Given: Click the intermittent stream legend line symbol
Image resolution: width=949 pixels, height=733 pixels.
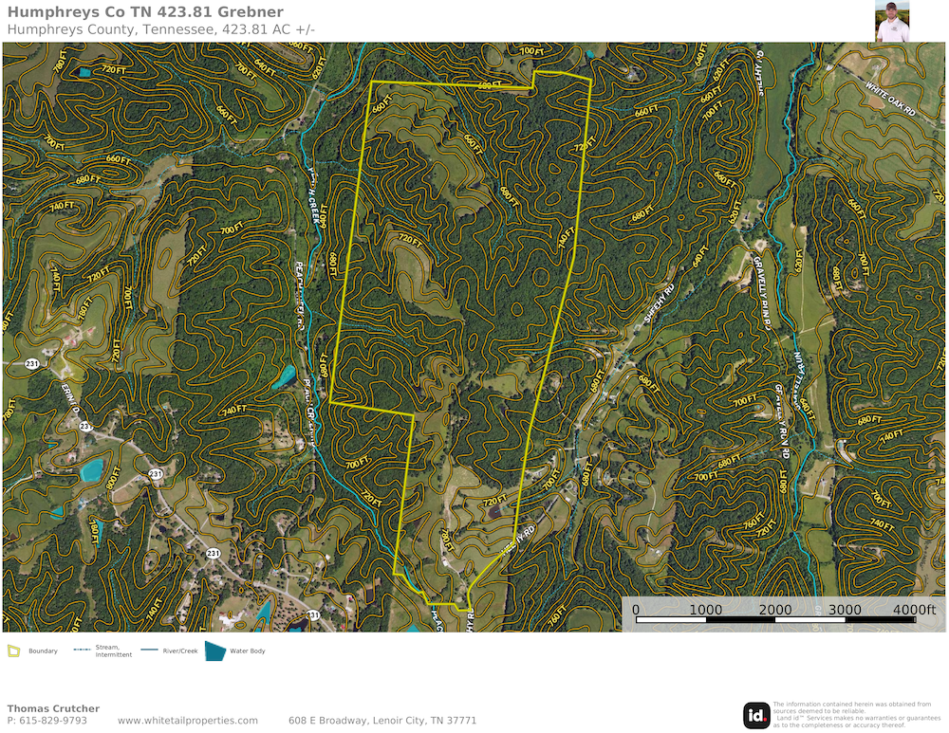Looking at the screenshot, I should 83,651.
